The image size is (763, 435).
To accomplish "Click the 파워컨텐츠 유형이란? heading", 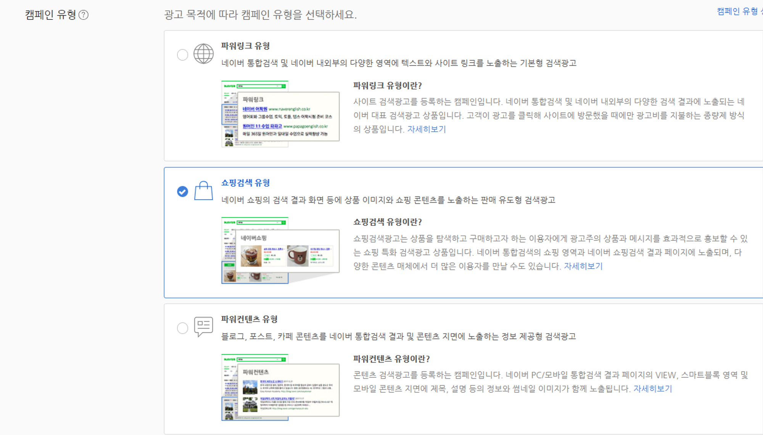I will click(x=391, y=358).
